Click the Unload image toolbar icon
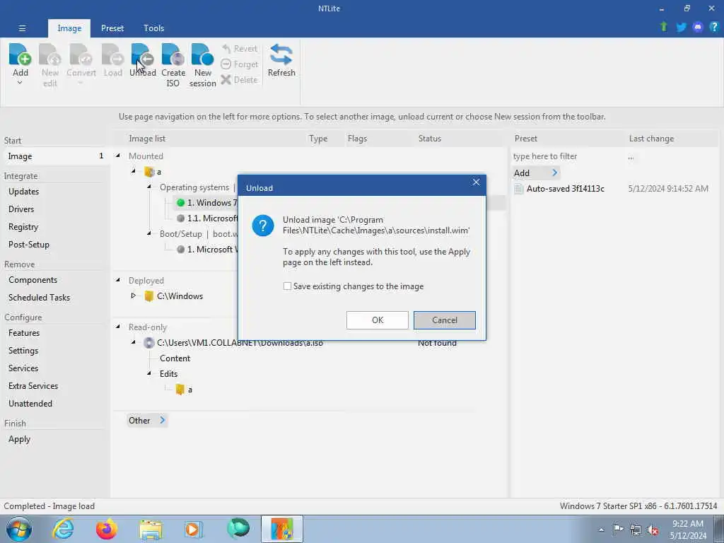Viewport: 724px width, 543px height. (x=142, y=55)
